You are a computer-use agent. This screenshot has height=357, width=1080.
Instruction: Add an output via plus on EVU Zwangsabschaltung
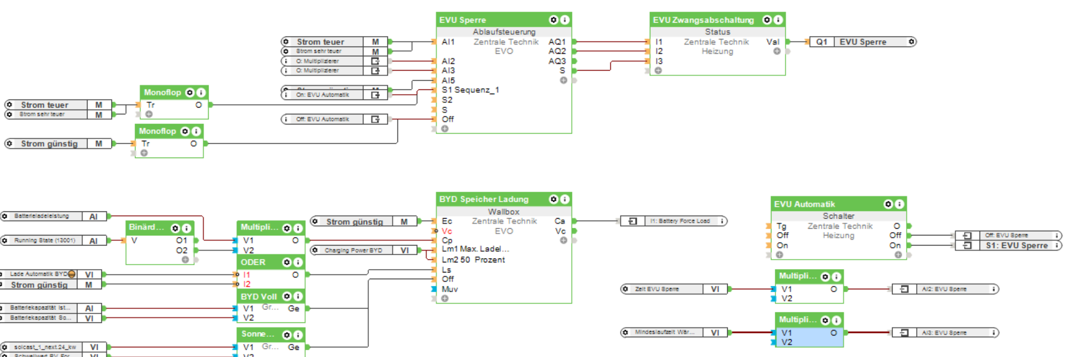pyautogui.click(x=777, y=51)
